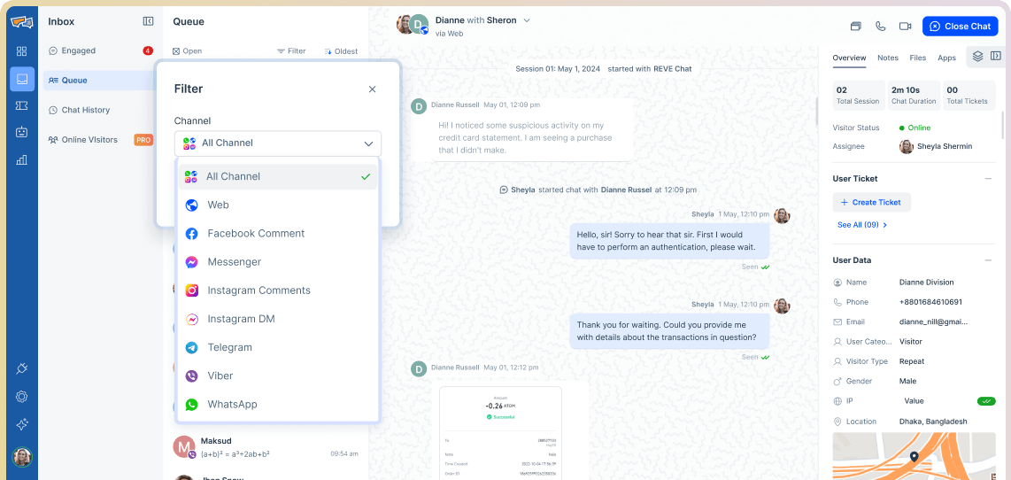The height and width of the screenshot is (480, 1011).
Task: Open the chatbot icon in left sidebar
Action: (22, 132)
